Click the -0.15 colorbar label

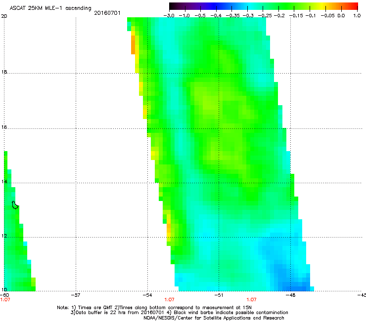click(x=296, y=16)
